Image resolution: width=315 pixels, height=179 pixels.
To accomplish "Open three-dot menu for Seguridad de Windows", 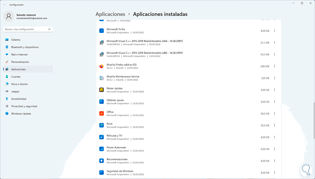I will pos(275,172).
